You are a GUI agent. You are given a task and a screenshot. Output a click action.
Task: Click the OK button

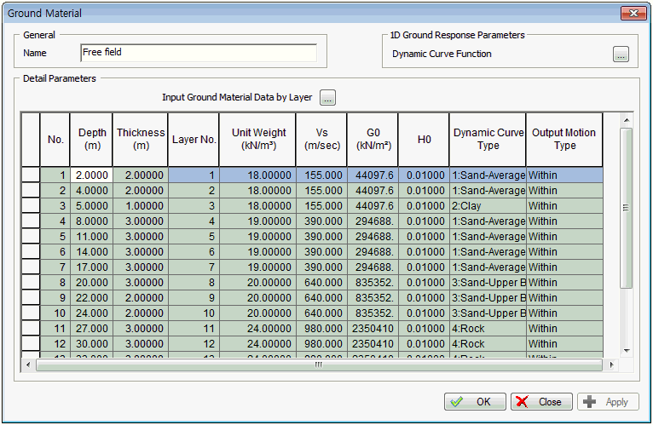475,402
